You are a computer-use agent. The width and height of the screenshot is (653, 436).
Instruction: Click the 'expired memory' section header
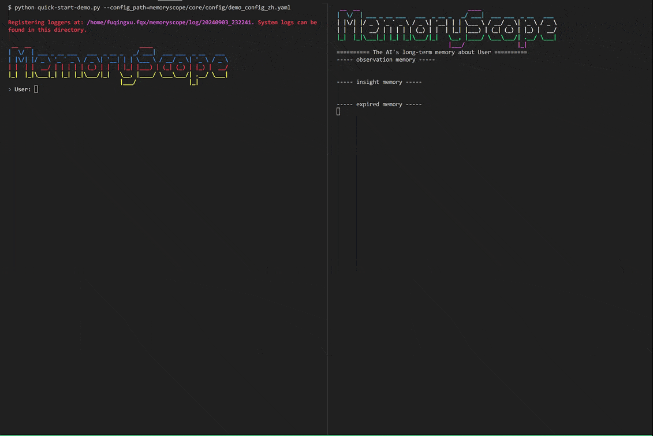(x=379, y=105)
